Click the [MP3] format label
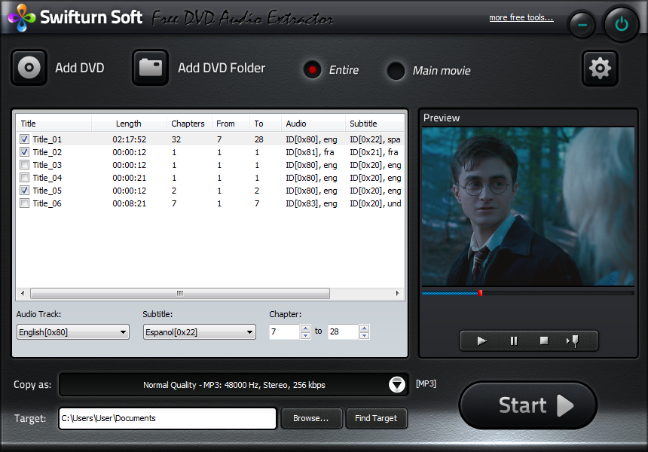Viewport: 648px width, 452px height. pos(426,383)
